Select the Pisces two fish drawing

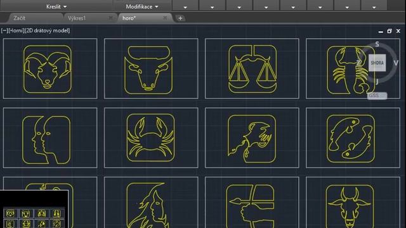351,139
